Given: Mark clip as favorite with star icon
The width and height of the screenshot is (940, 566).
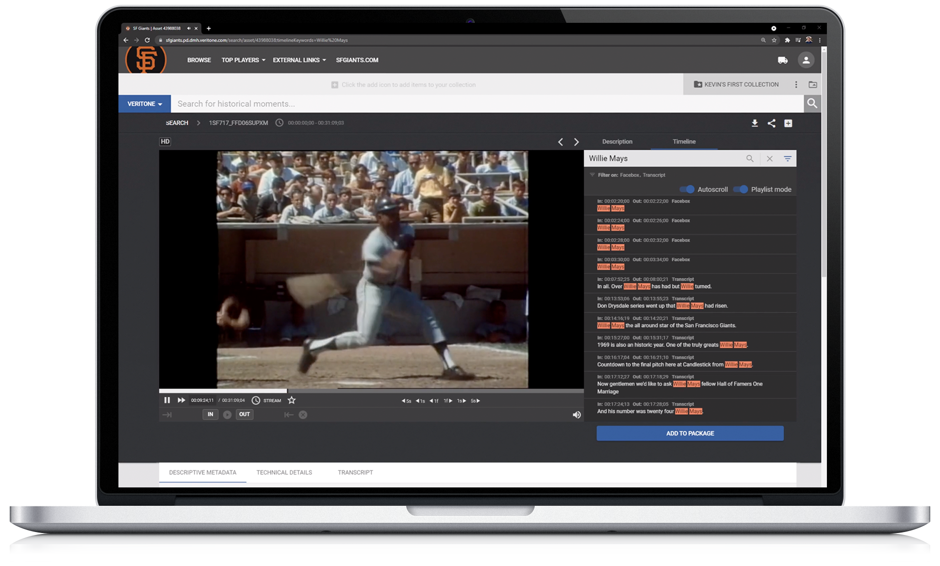Looking at the screenshot, I should [292, 400].
